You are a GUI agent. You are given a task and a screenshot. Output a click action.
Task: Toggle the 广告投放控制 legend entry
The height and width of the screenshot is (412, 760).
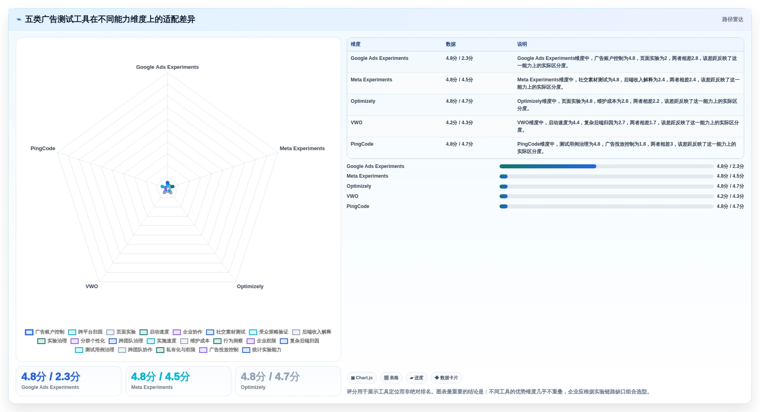[219, 350]
